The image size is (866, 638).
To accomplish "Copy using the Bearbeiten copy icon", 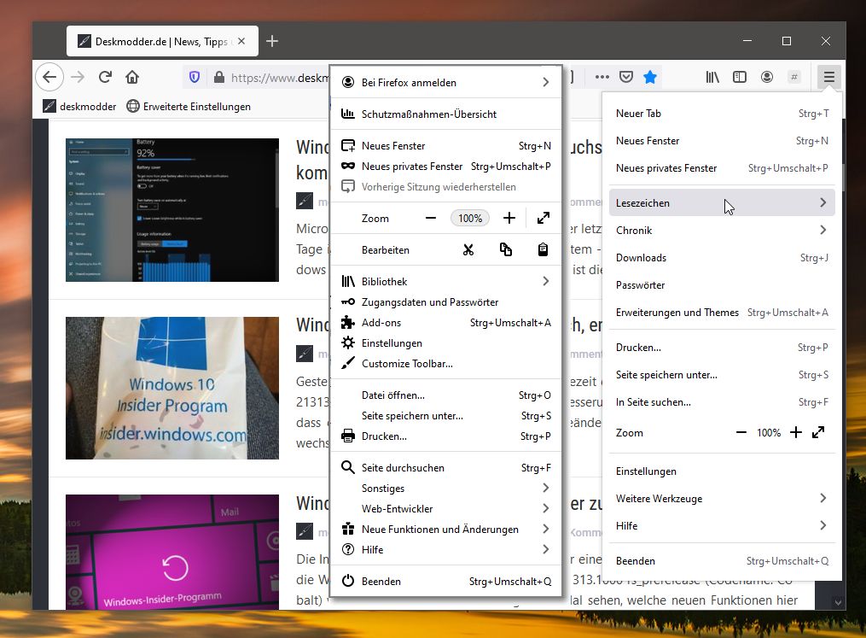I will coord(506,250).
